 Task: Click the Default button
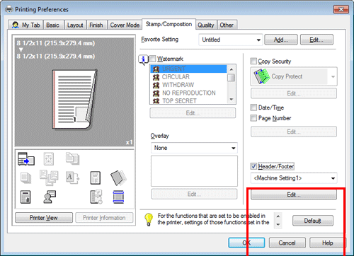point(312,221)
